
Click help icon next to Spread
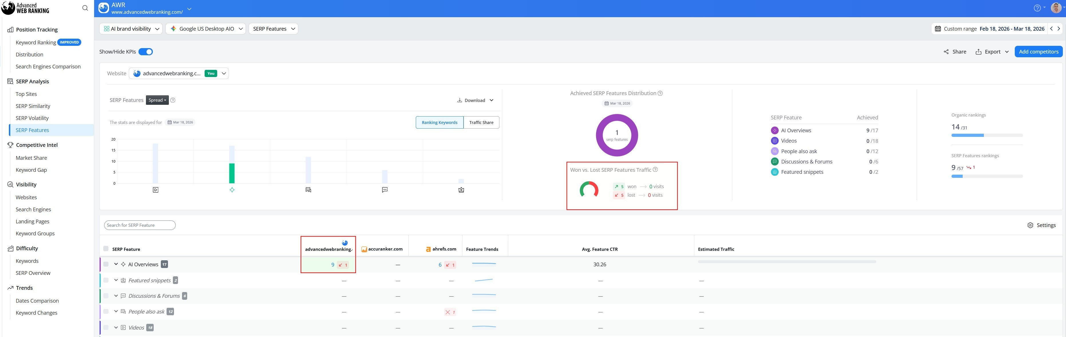click(173, 100)
